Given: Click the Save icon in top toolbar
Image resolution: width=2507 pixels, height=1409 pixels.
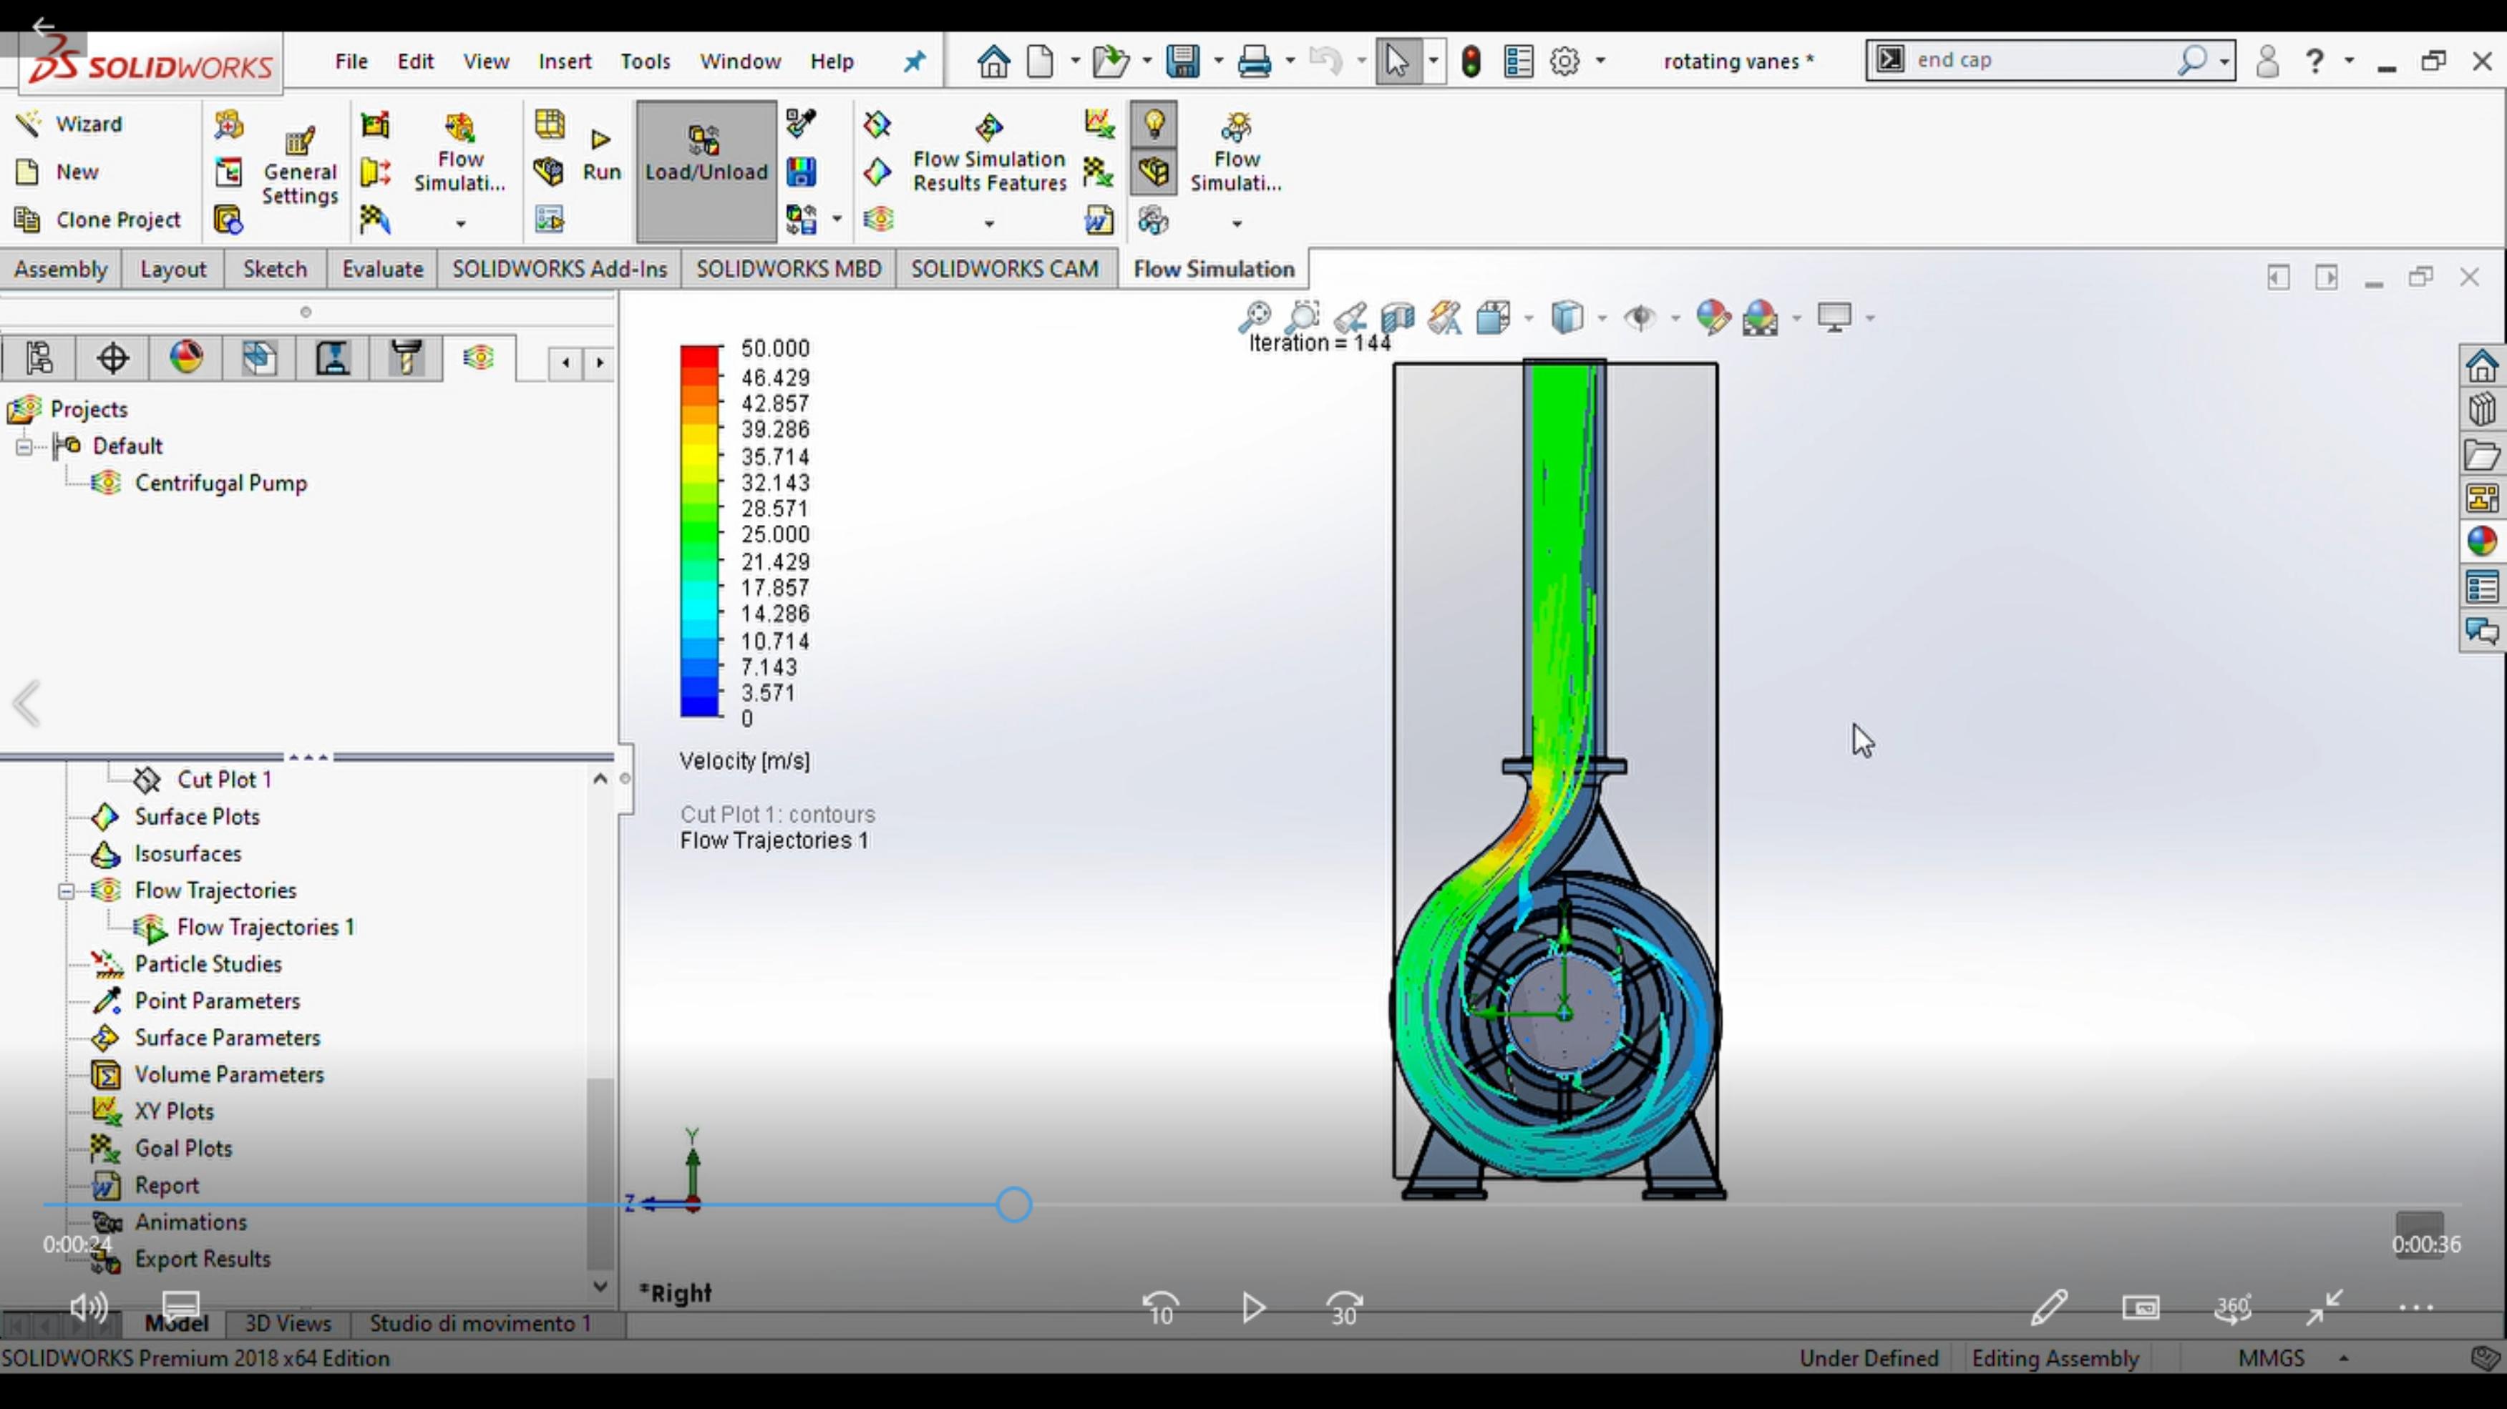Looking at the screenshot, I should click(x=1184, y=62).
